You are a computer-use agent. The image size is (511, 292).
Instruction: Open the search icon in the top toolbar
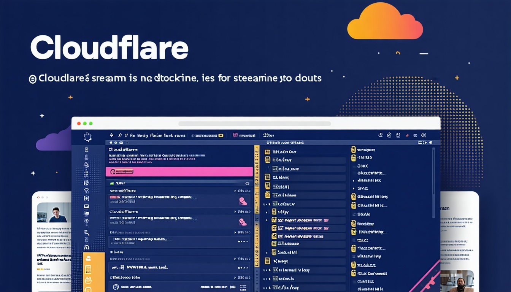click(380, 135)
